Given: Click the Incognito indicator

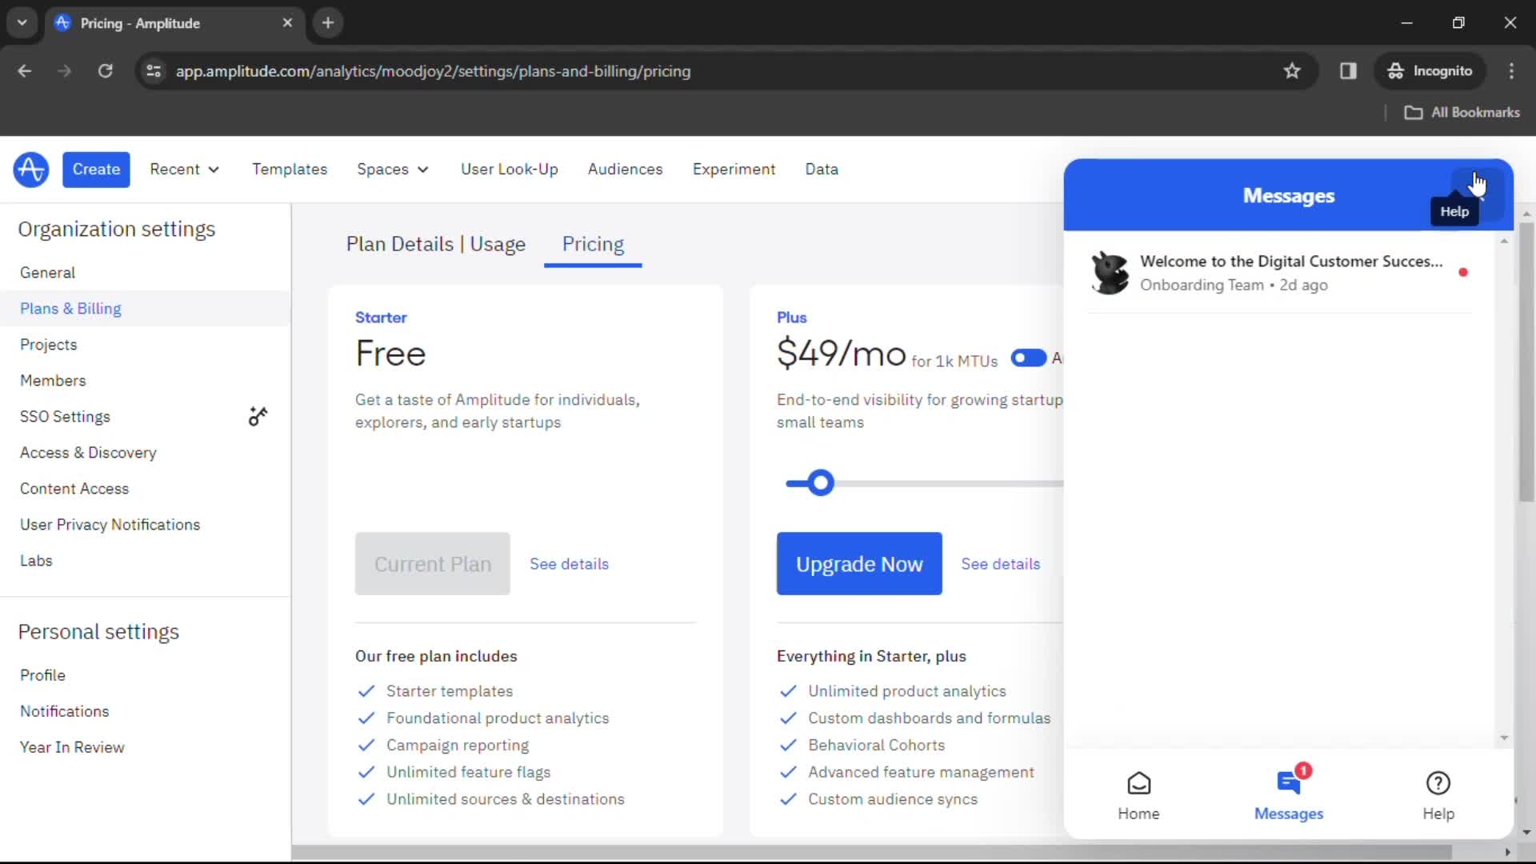Looking at the screenshot, I should click(1430, 71).
